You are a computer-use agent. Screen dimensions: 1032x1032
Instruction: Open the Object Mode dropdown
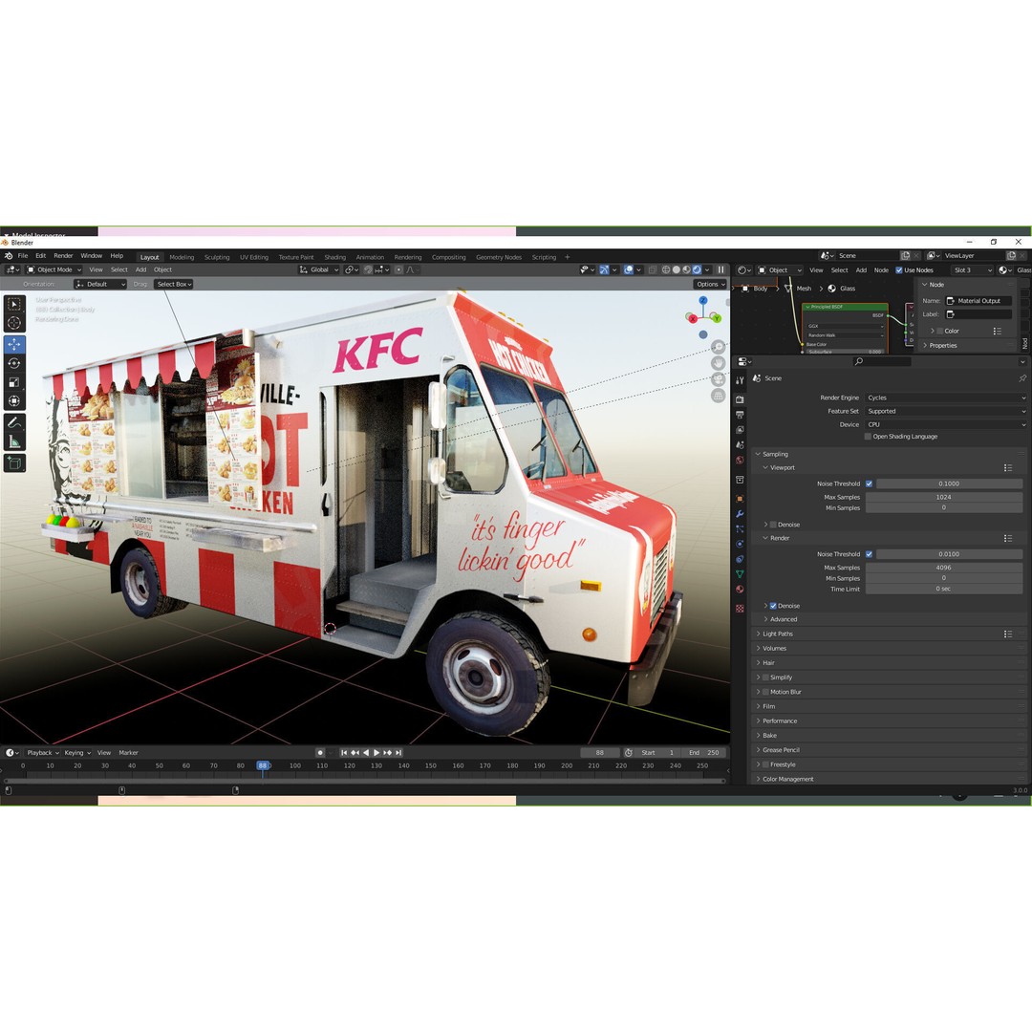tap(54, 269)
